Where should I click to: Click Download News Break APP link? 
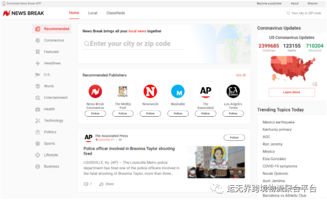[24, 3]
